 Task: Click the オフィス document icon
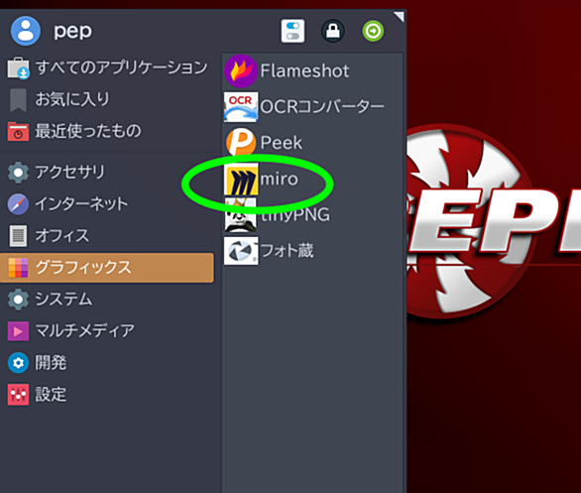pos(18,236)
